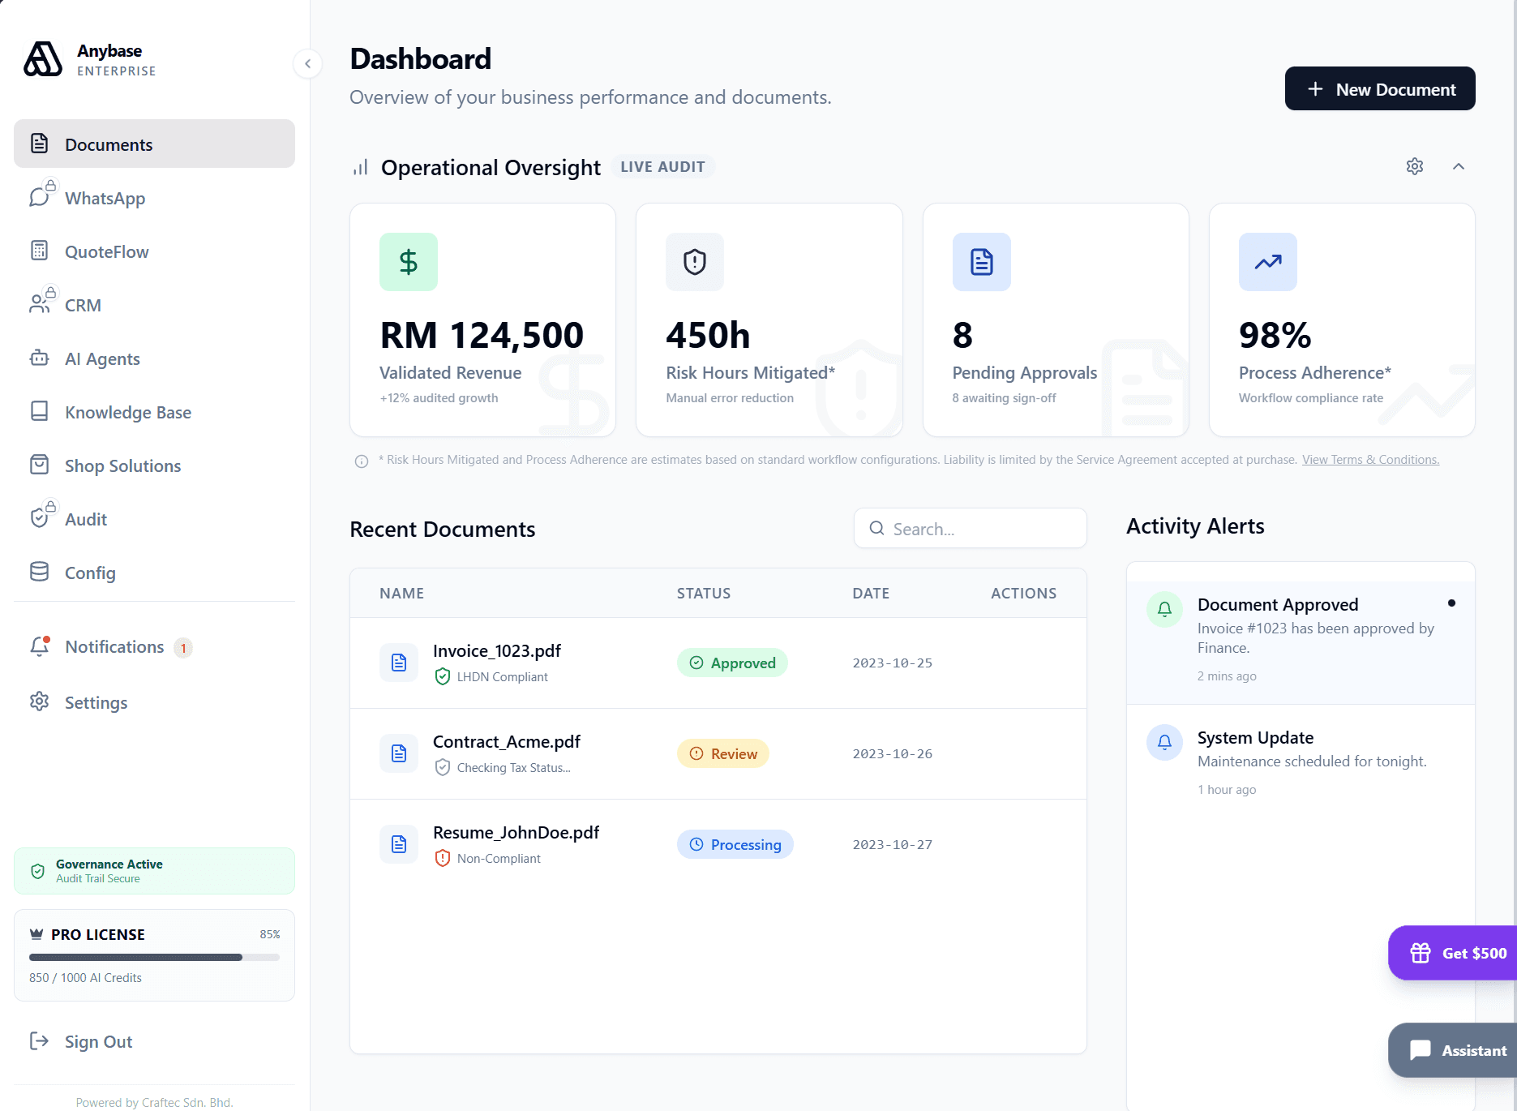Open the Assistant chat widget
The height and width of the screenshot is (1111, 1517).
[1455, 1050]
